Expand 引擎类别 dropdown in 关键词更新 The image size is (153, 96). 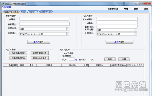(x=136, y=30)
